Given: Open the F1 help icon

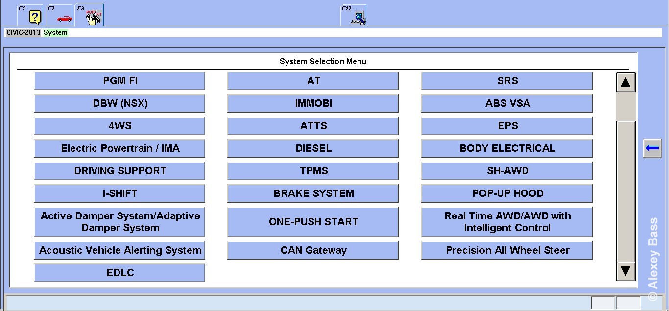Looking at the screenshot, I should point(30,15).
